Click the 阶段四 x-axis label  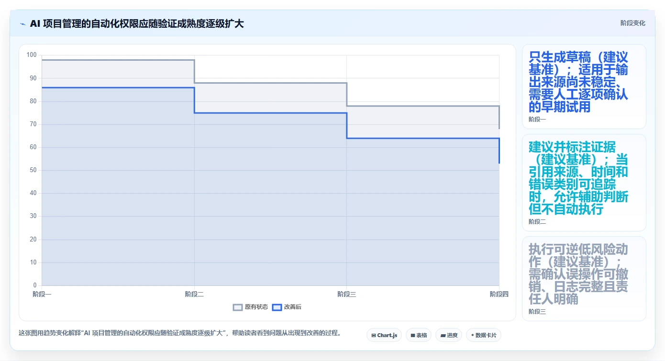click(499, 294)
